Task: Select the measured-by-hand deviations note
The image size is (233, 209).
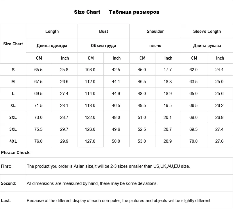Action: pos(92,183)
